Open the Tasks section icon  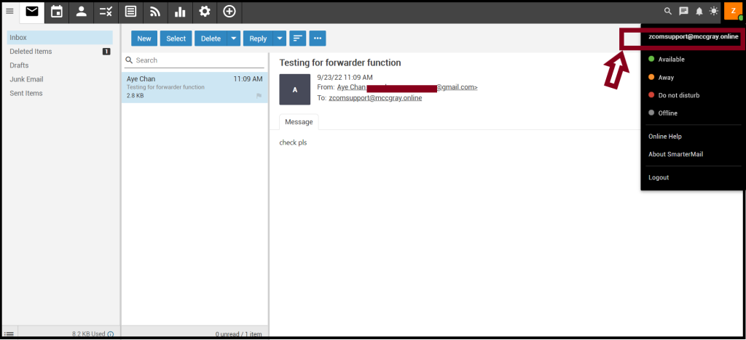click(106, 12)
